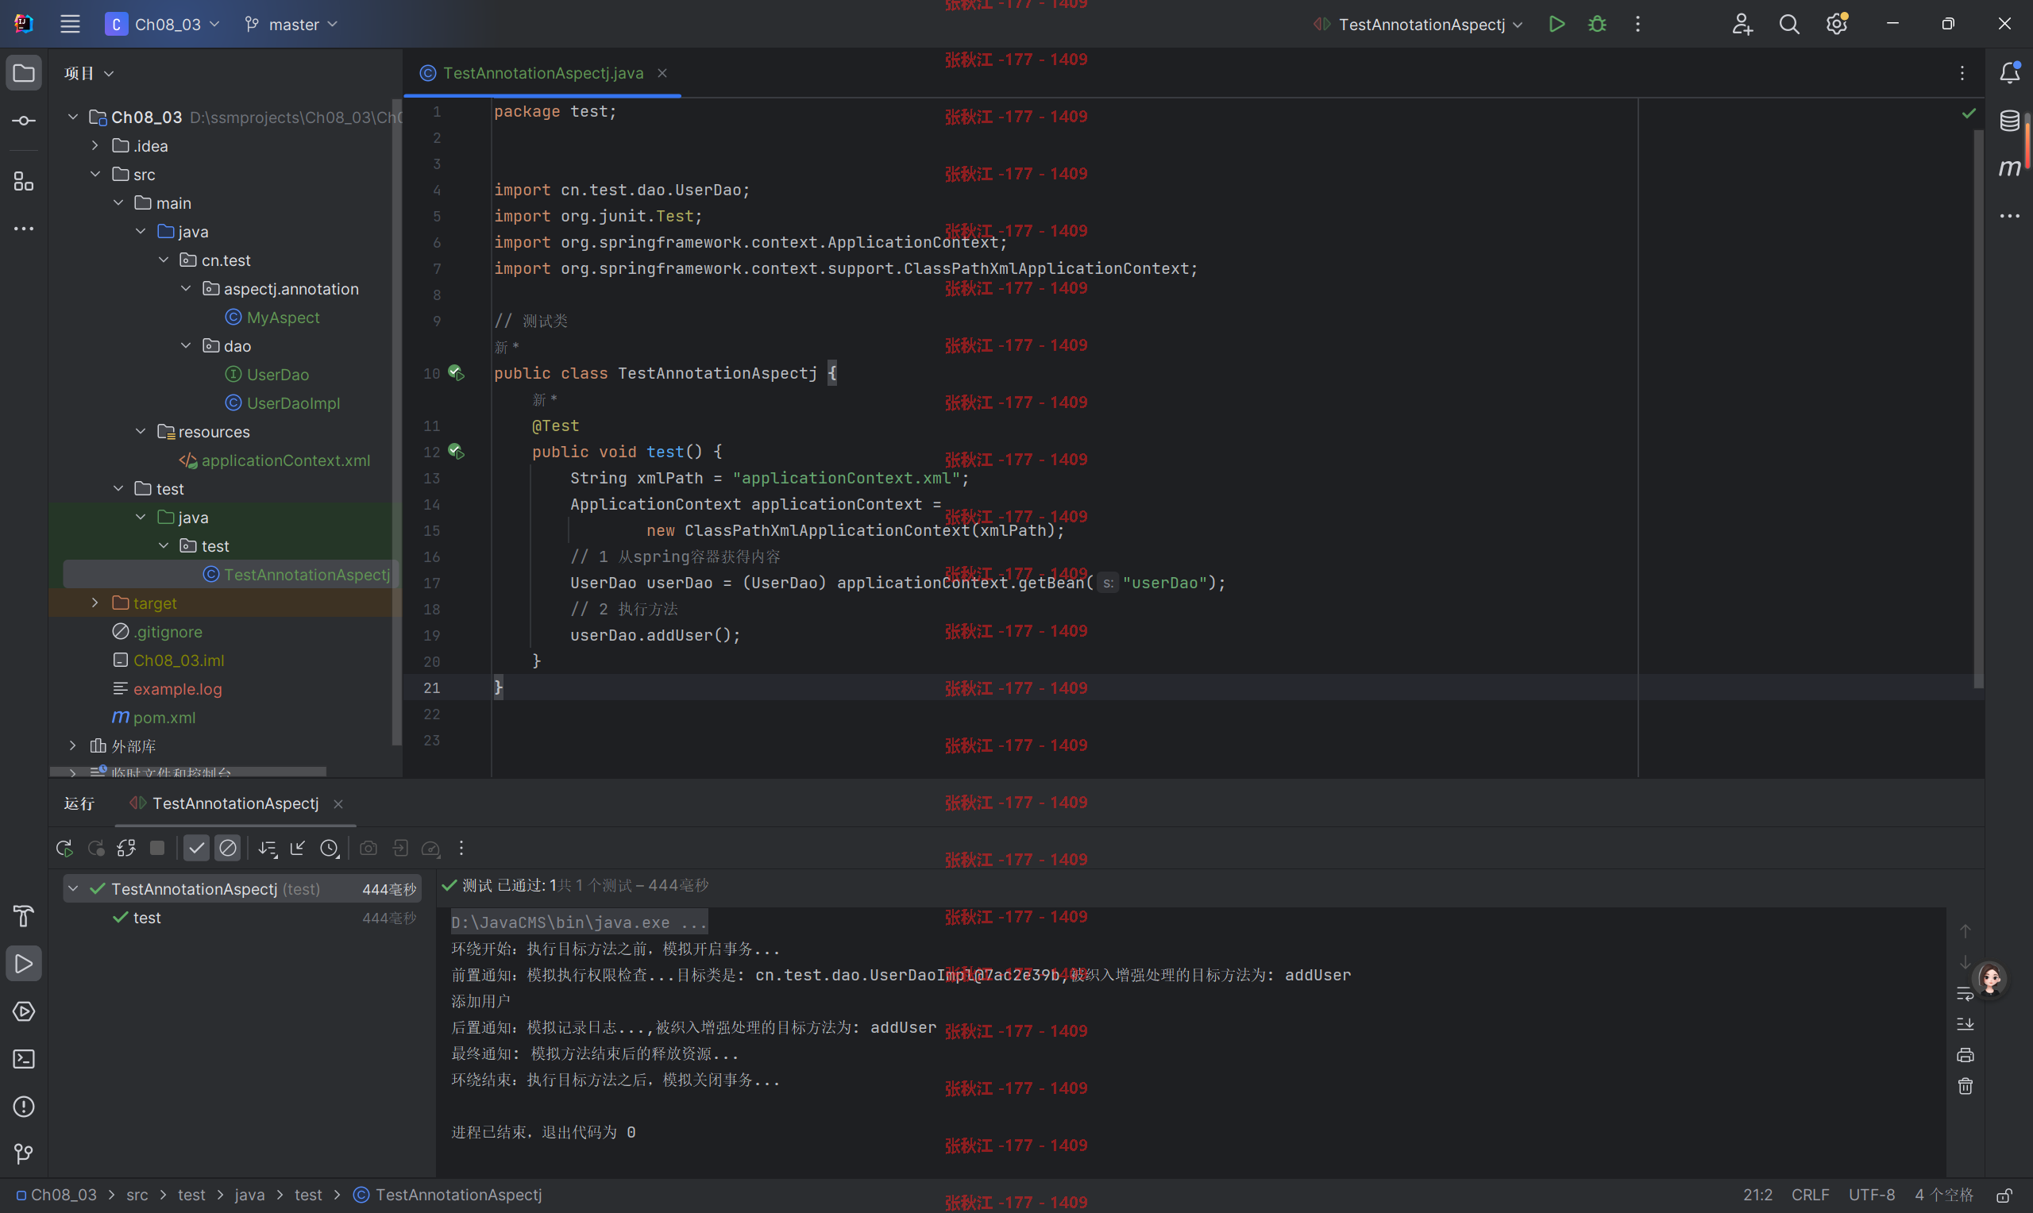Open the main hamburger menu
Image resolution: width=2033 pixels, height=1213 pixels.
tap(71, 24)
